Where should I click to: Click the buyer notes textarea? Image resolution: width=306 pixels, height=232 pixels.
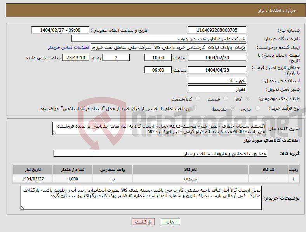[x=141, y=198]
